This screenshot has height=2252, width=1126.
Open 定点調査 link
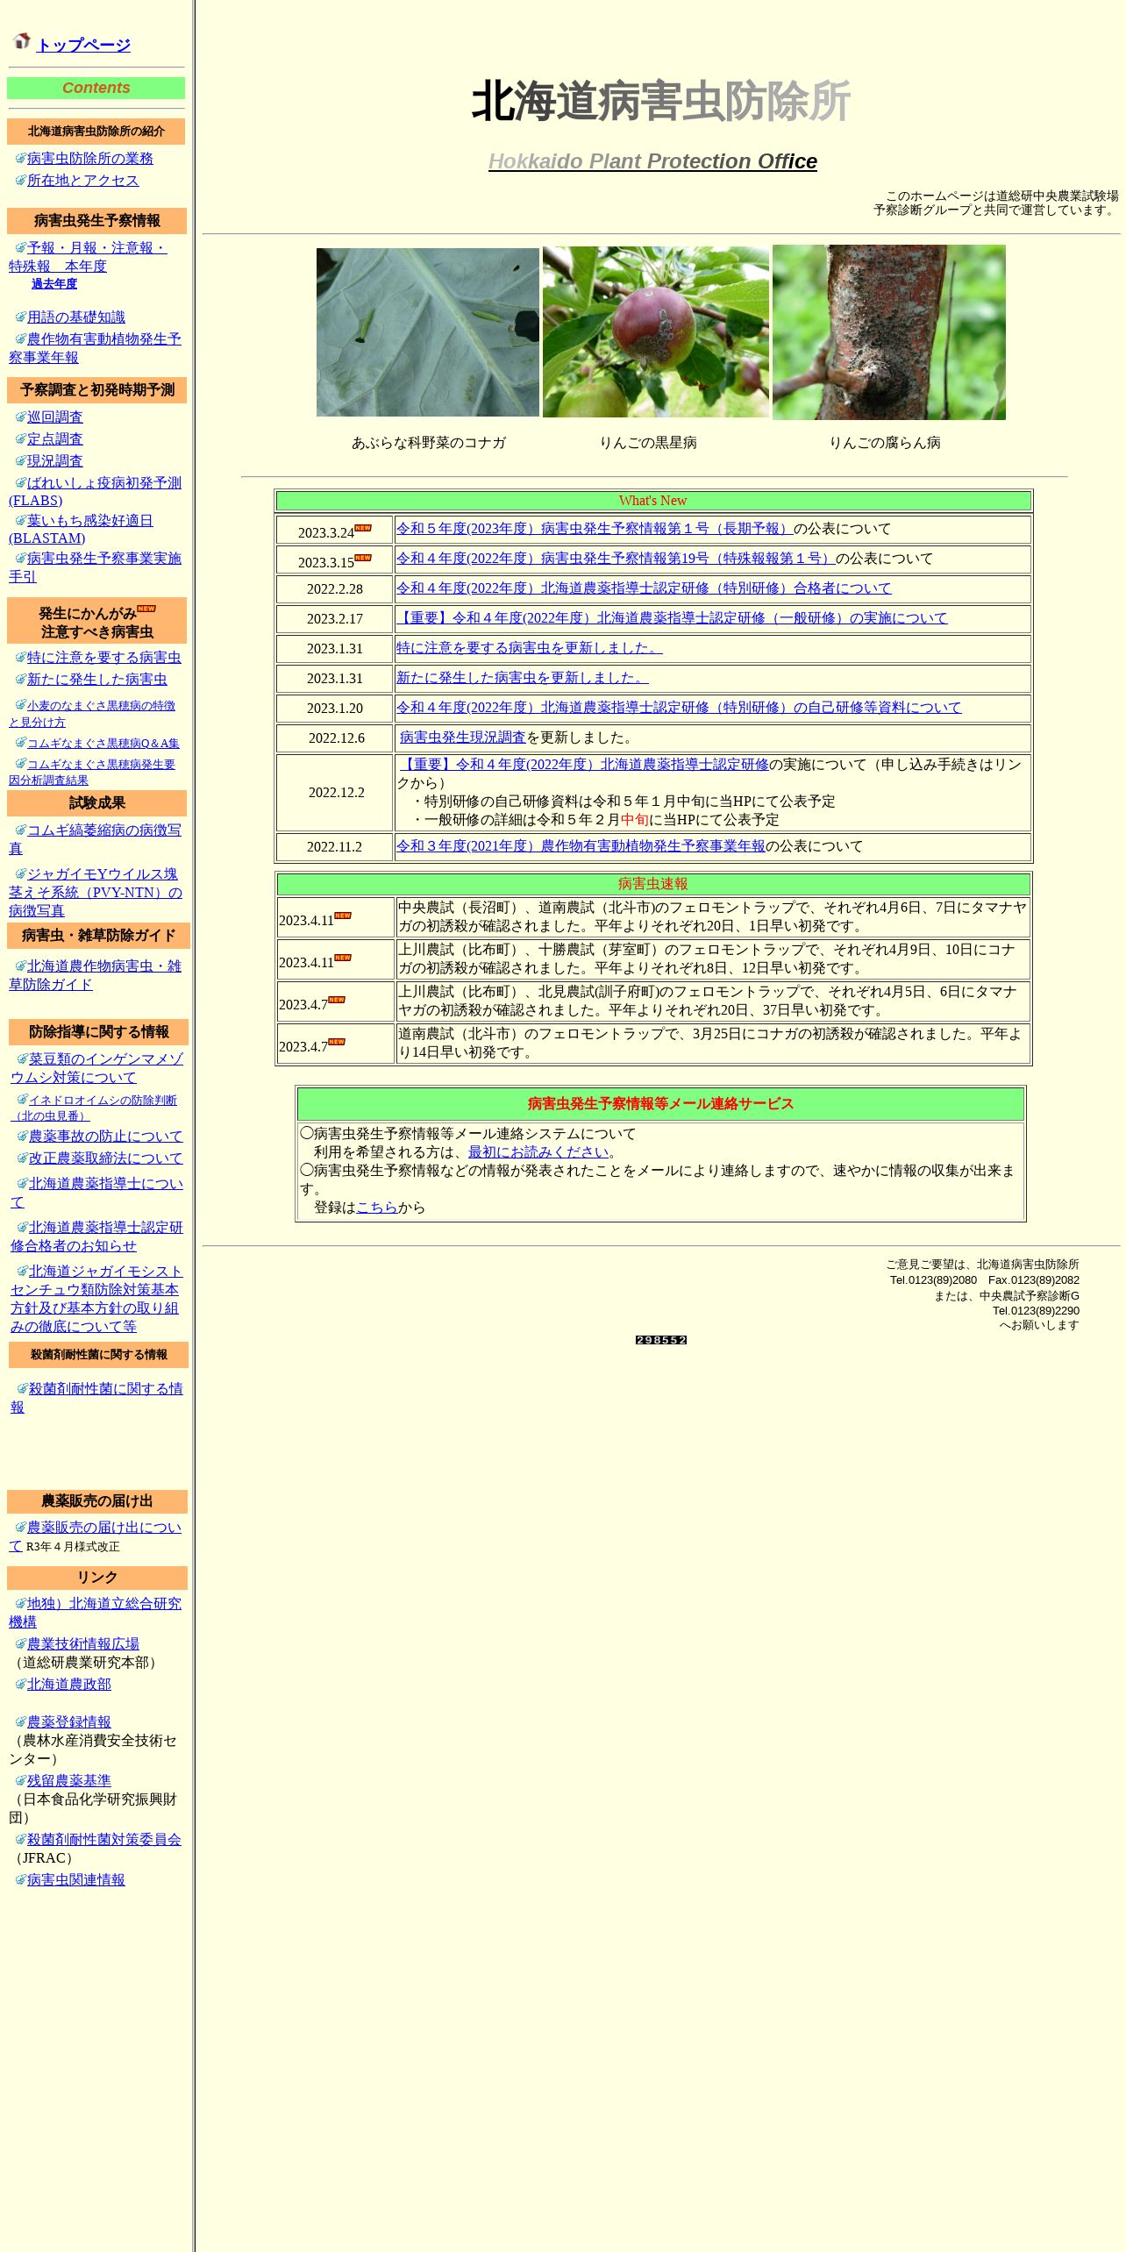point(54,439)
